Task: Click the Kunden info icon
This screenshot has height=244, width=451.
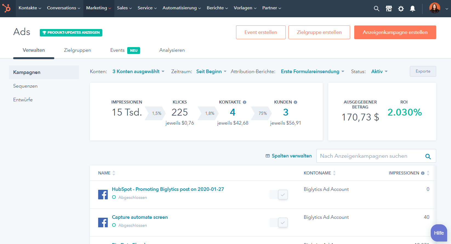Action: 295,102
